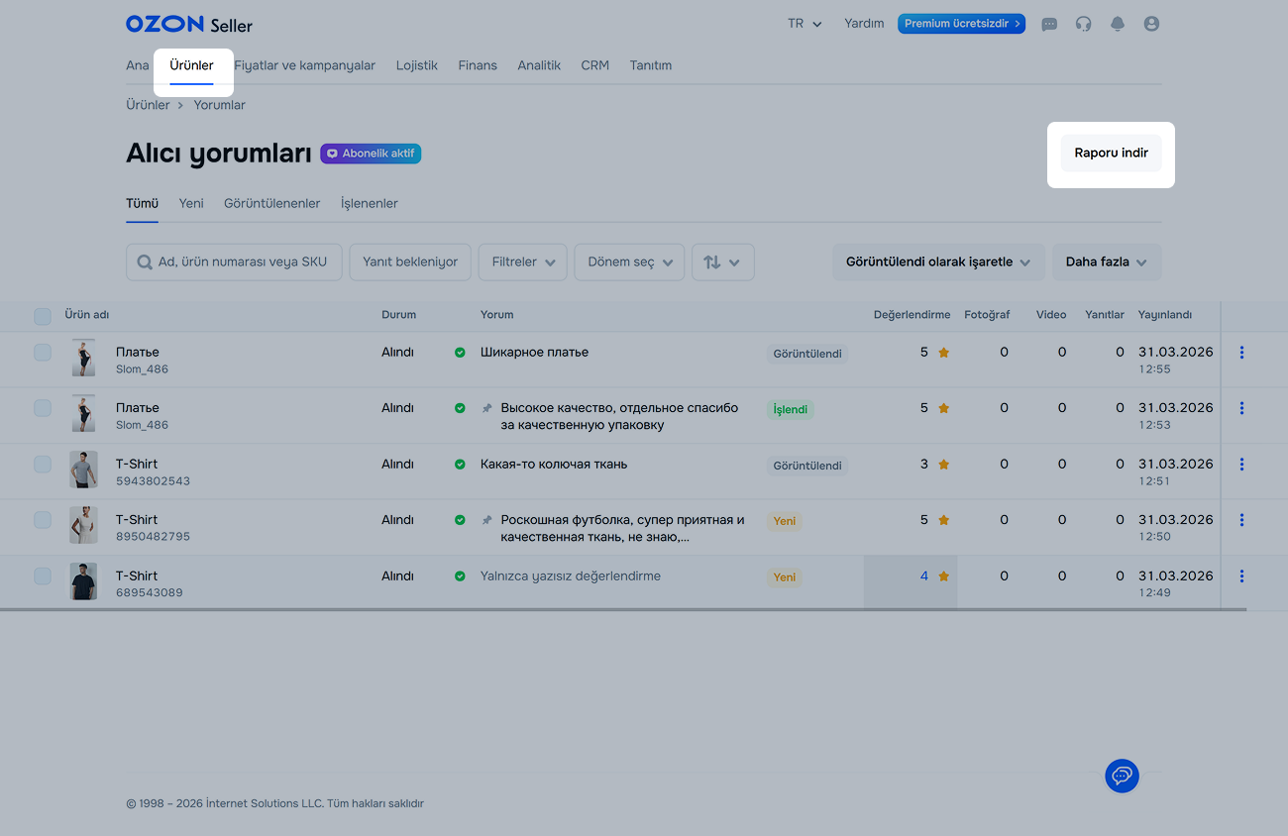Click pin icon on Высокое качество review

point(486,408)
